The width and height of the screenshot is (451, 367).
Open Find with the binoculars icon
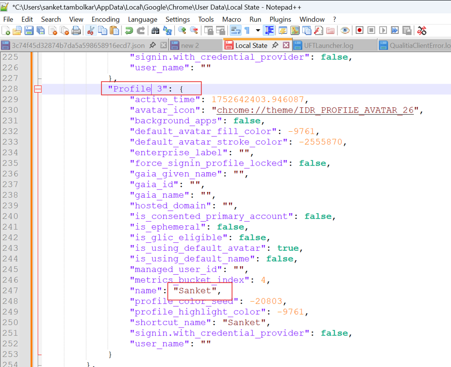155,31
